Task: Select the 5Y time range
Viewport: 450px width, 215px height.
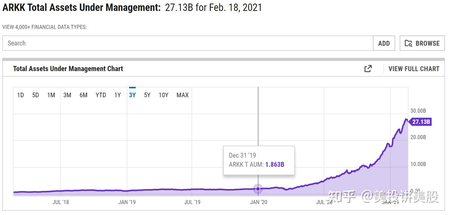Action: click(147, 95)
